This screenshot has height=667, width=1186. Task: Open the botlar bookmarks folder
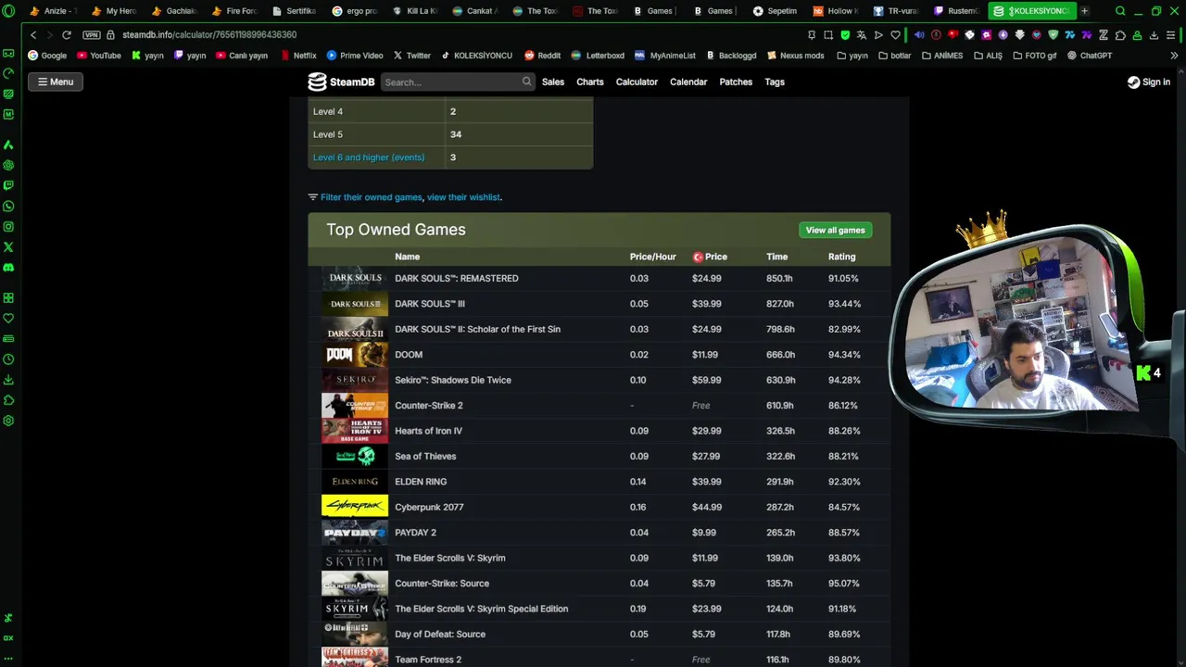pyautogui.click(x=894, y=56)
